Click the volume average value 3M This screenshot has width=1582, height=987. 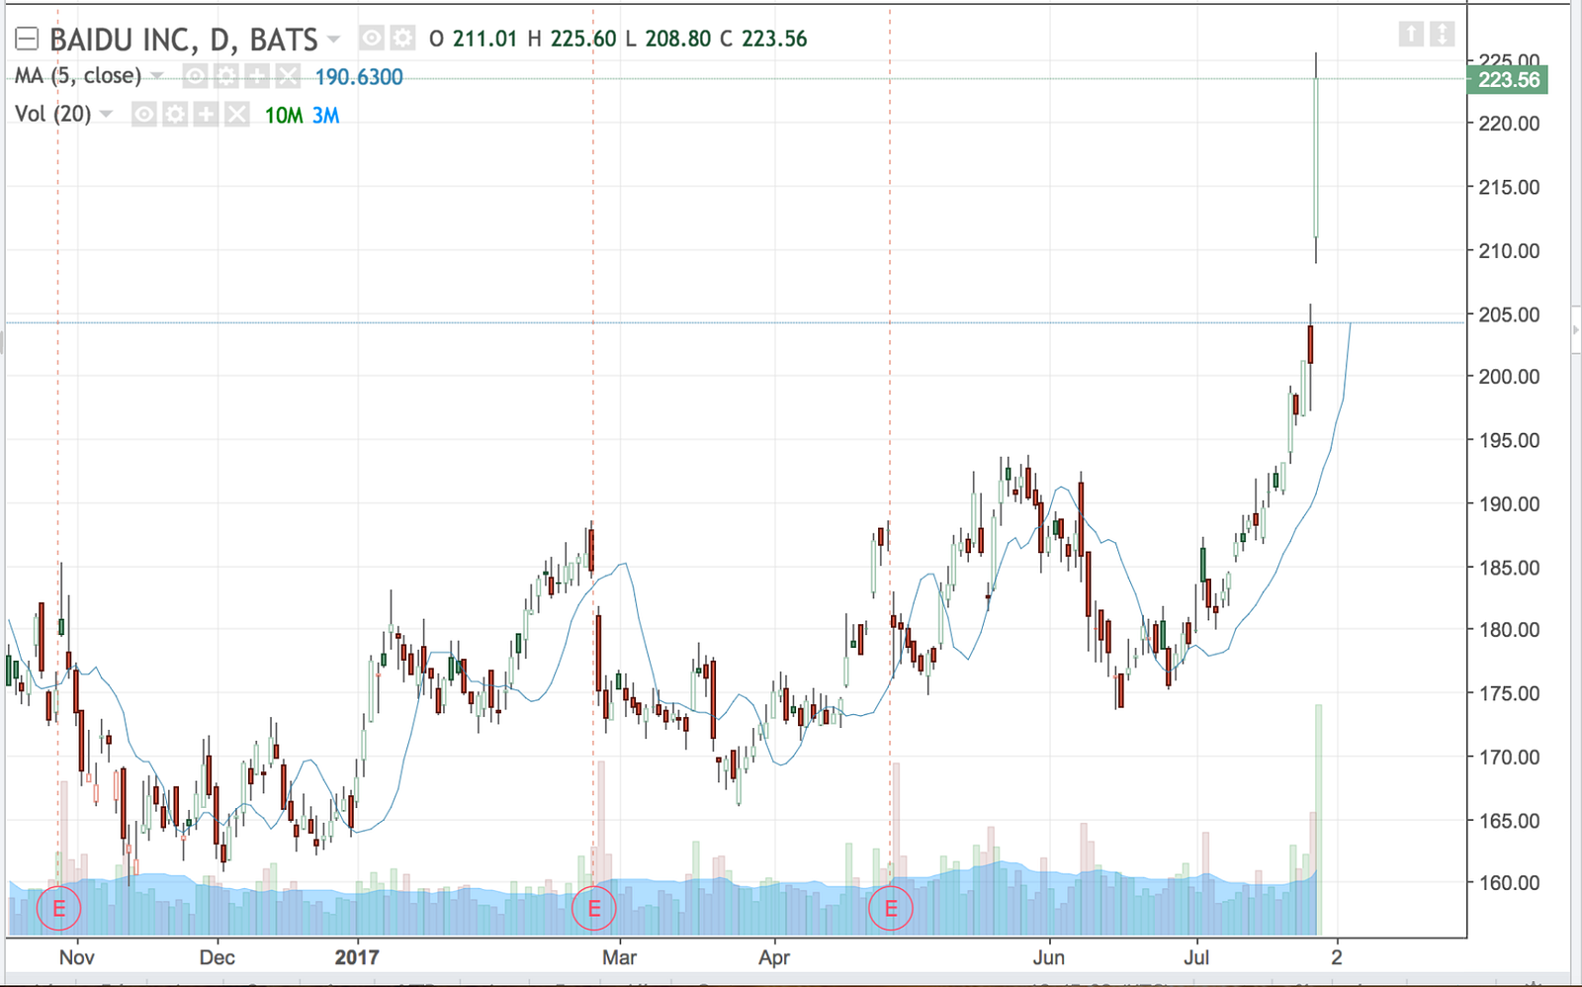point(326,116)
